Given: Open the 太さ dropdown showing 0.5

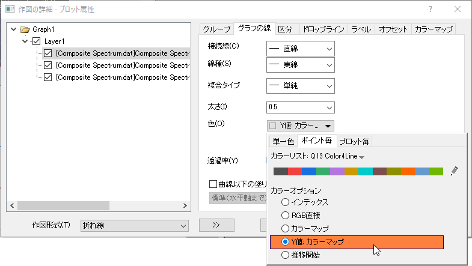Looking at the screenshot, I should pyautogui.click(x=301, y=107).
